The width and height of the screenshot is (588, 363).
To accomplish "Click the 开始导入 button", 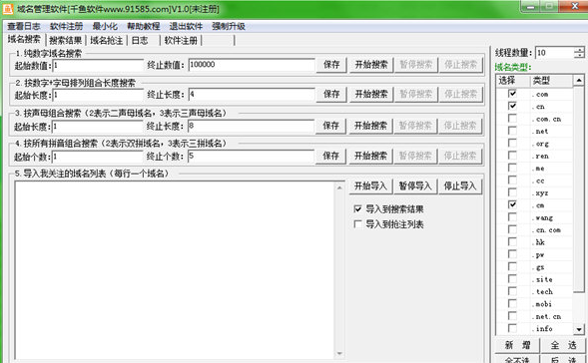I will 370,186.
